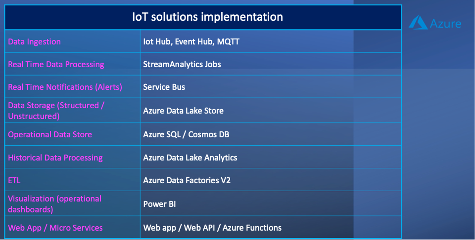Click the Azure logo icon

[x=418, y=22]
